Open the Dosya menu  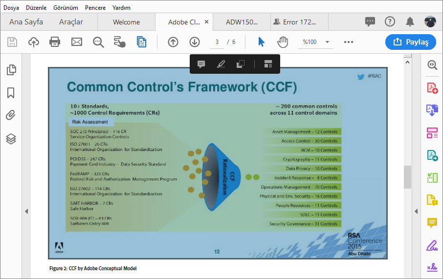tap(11, 8)
